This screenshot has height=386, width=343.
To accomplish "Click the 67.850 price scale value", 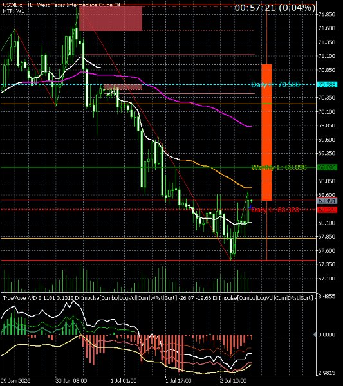I will tap(326, 237).
